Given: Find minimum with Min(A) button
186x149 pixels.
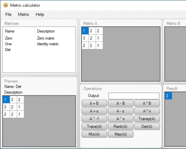Looking at the screenshot, I should coord(94,134).
